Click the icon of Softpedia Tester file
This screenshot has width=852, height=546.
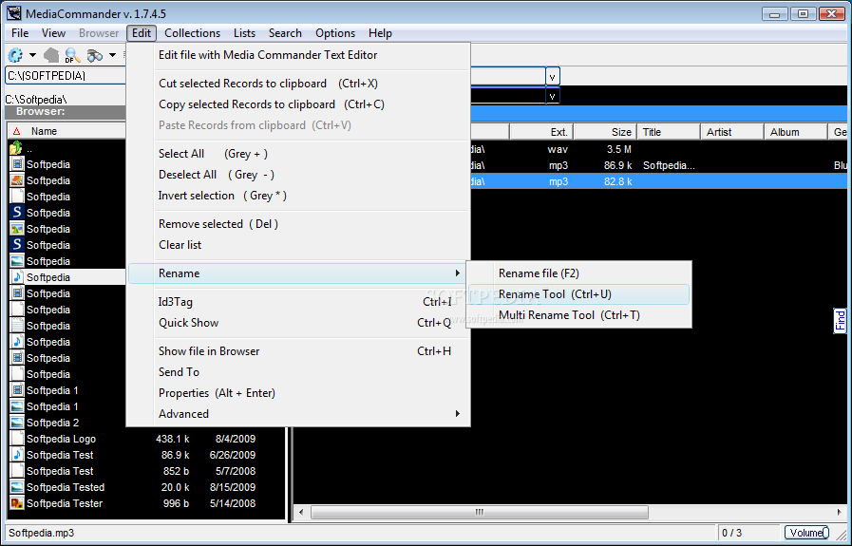coord(17,503)
